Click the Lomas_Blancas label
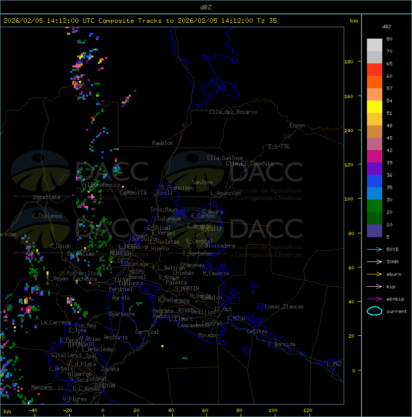Image resolution: width=412 pixels, height=417 pixels. 284,307
